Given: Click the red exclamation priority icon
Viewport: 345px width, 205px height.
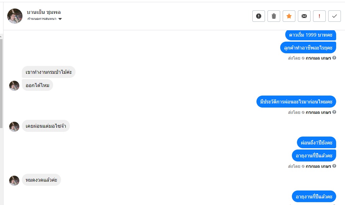Looking at the screenshot, I should tap(319, 16).
